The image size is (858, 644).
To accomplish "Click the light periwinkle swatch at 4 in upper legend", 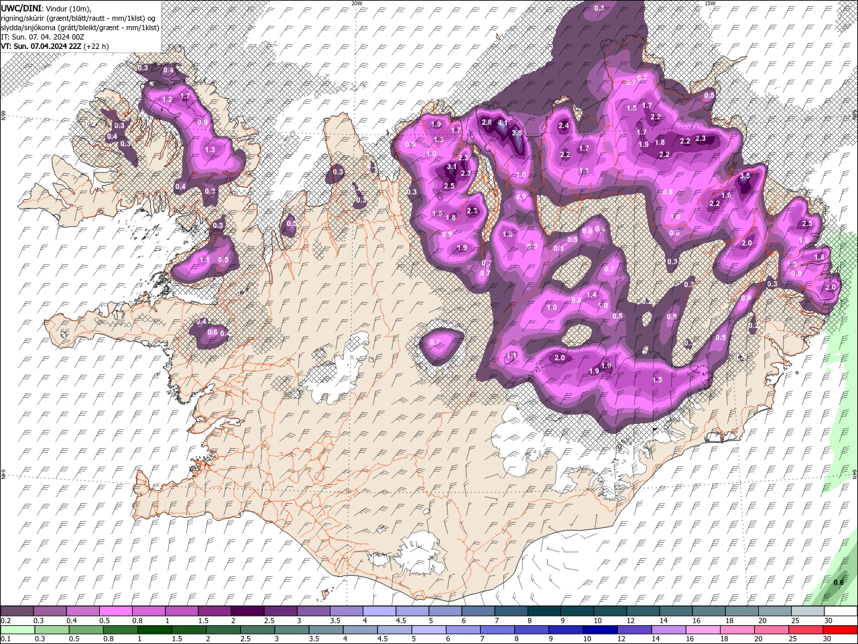I will click(x=379, y=611).
